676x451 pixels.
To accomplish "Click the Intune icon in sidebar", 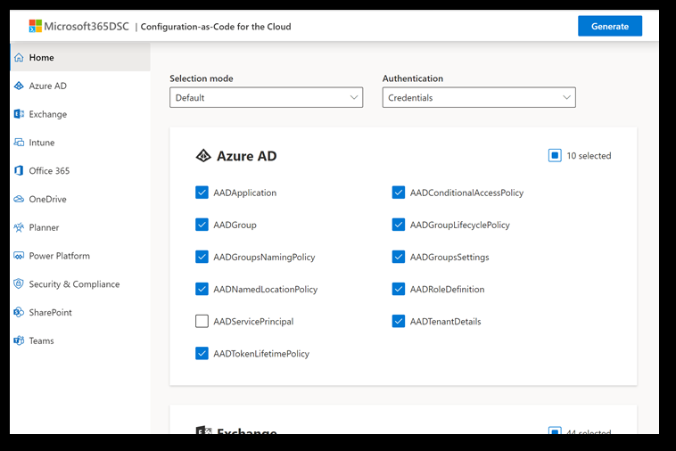I will [19, 143].
